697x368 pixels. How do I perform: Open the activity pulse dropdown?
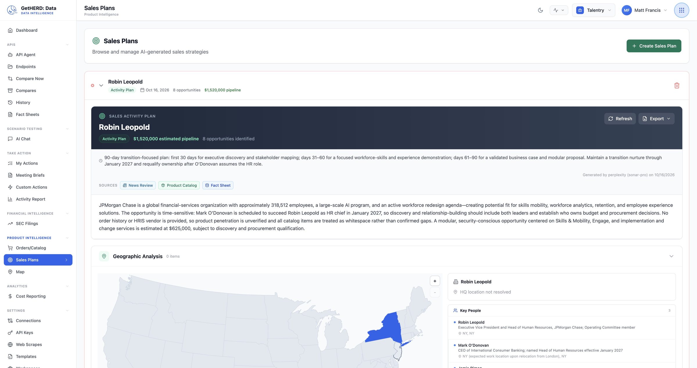pos(559,10)
